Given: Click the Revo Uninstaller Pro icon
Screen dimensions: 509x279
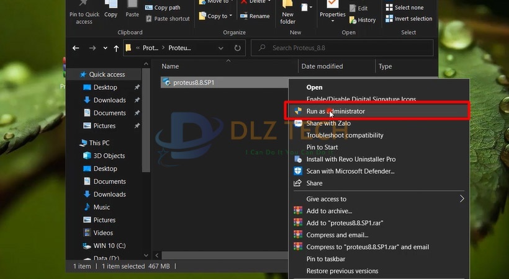Looking at the screenshot, I should coord(298,159).
